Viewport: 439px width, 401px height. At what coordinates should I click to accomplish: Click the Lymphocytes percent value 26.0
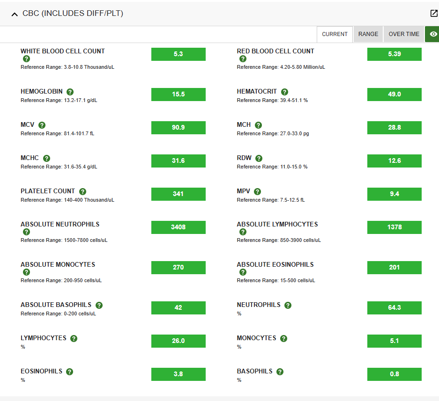(x=179, y=341)
